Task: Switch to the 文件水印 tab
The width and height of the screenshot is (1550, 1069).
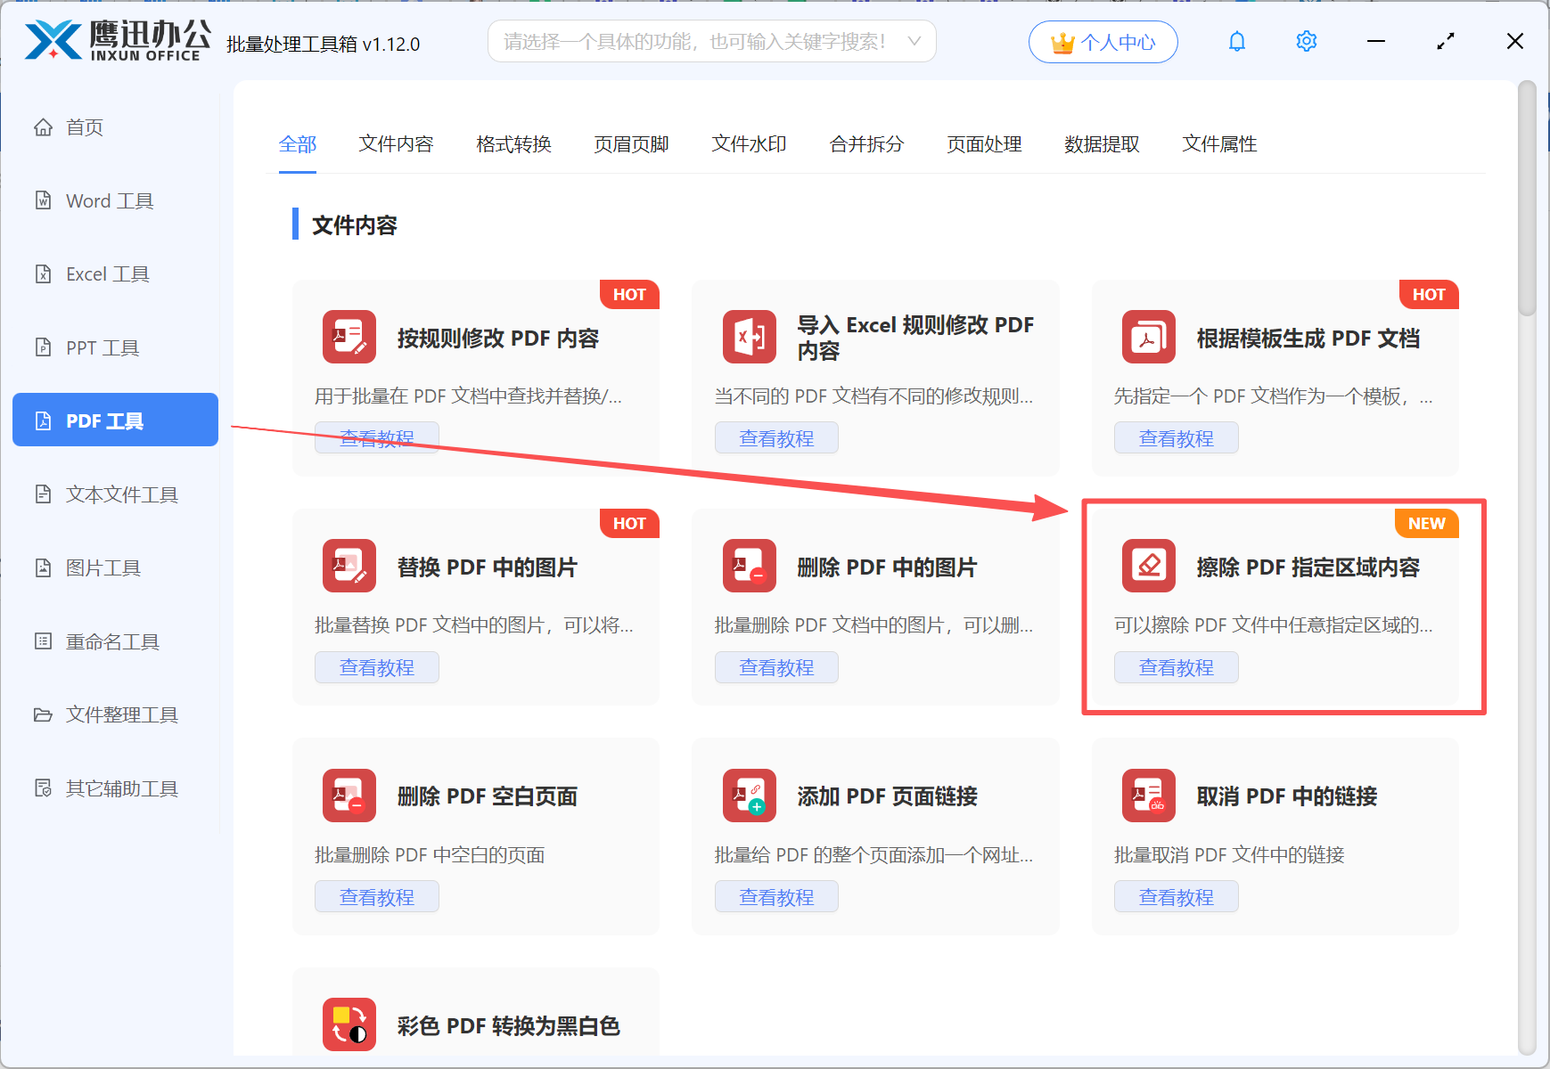Action: tap(749, 144)
